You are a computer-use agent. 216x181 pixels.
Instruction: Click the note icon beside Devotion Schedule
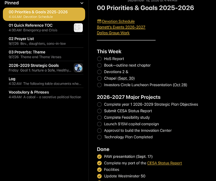coord(99,21)
